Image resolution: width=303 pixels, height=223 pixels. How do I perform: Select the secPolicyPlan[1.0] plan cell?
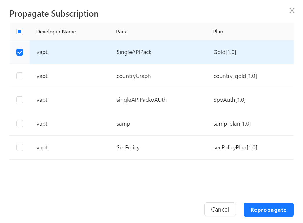[235, 148]
